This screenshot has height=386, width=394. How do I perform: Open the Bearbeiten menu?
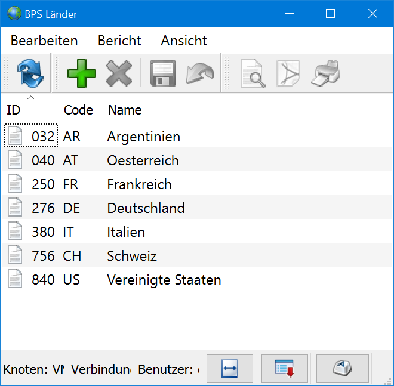point(44,41)
